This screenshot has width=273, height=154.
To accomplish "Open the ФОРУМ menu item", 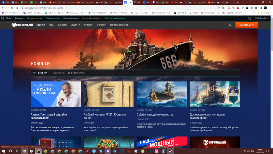I will [x=101, y=25].
